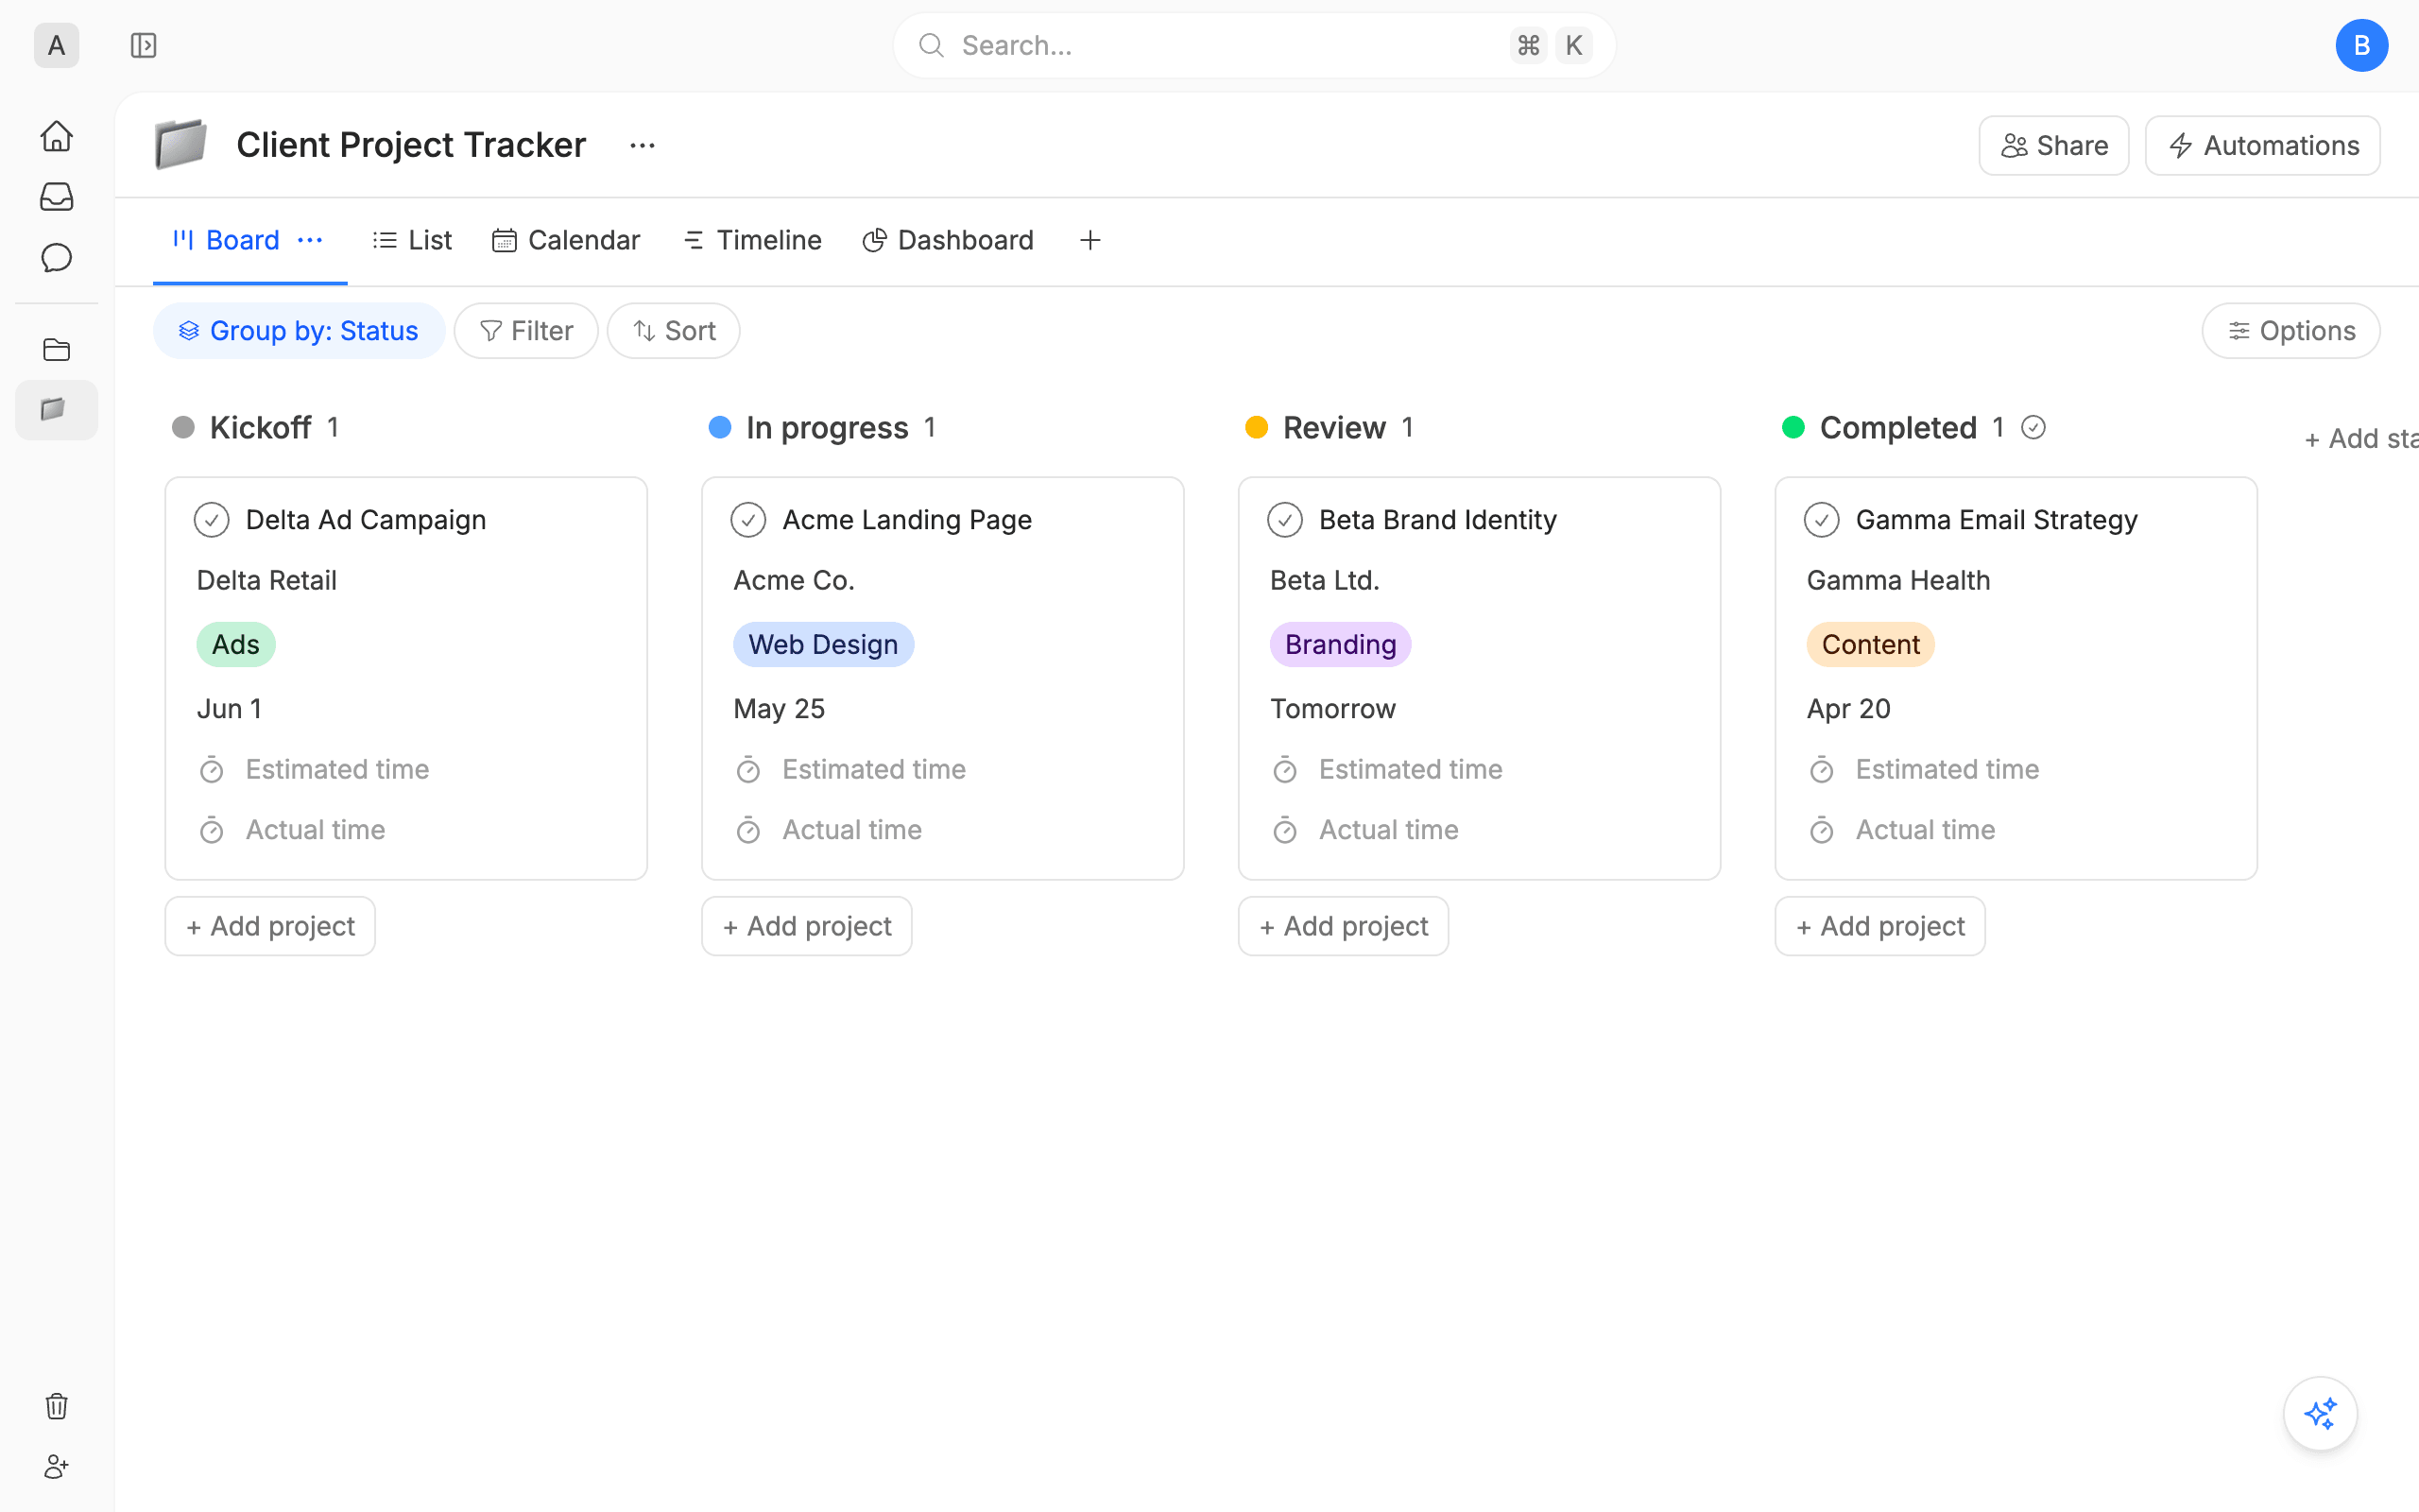The height and width of the screenshot is (1512, 2419).
Task: Switch to List view tab
Action: pos(412,240)
